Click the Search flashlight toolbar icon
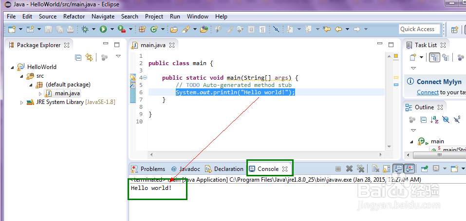The height and width of the screenshot is (221, 466). click(186, 29)
